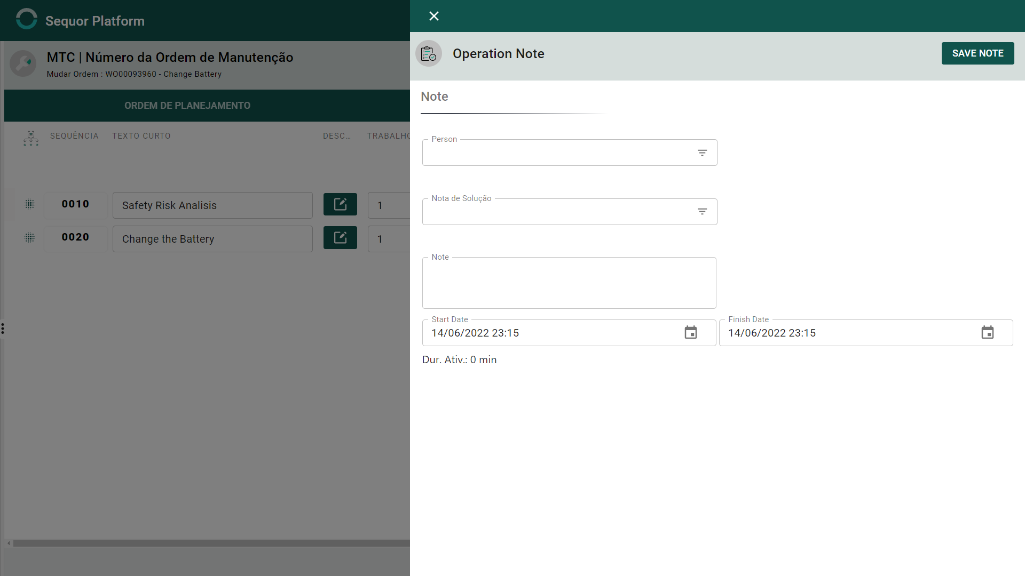The image size is (1025, 576).
Task: Click the Operation Note title
Action: coord(499,54)
